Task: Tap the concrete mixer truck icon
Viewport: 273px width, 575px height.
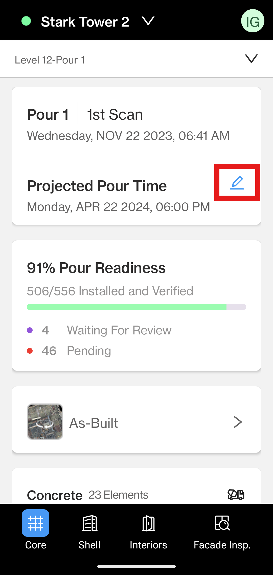Action: pos(236,494)
